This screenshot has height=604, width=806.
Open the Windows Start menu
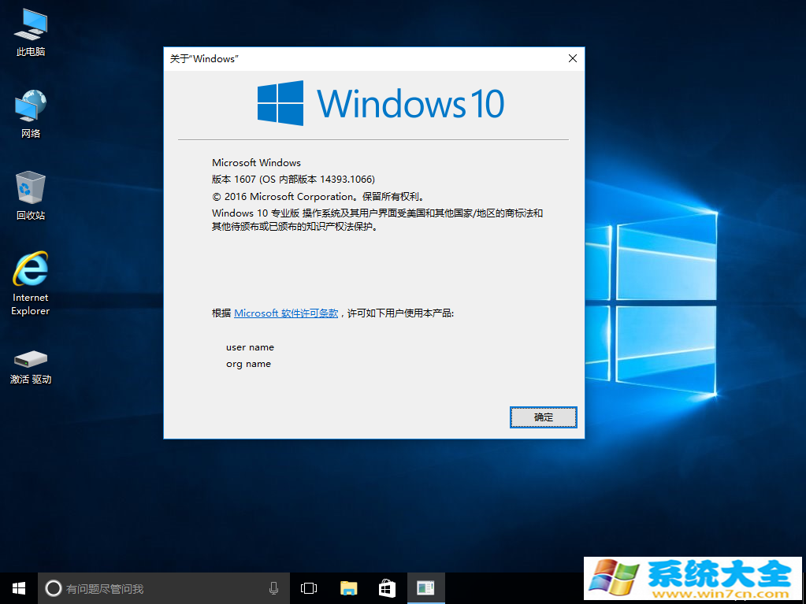pyautogui.click(x=19, y=588)
